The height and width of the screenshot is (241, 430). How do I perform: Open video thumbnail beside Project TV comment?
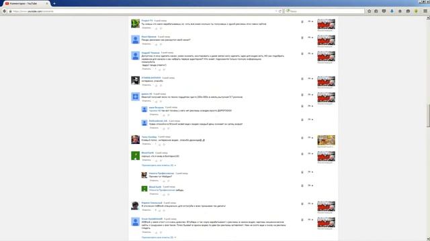pyautogui.click(x=326, y=24)
